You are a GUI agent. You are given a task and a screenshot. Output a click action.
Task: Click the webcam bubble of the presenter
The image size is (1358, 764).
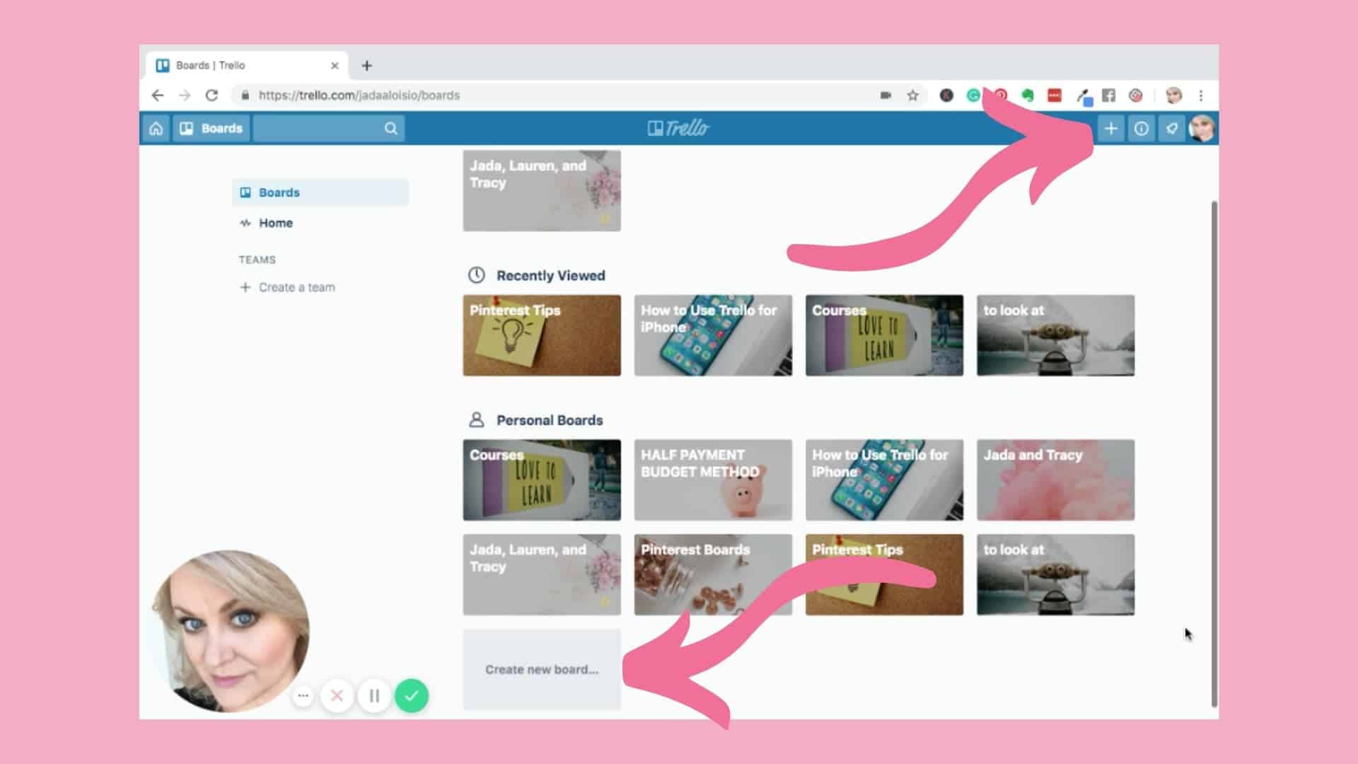point(229,631)
